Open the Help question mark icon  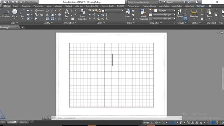click(x=197, y=2)
